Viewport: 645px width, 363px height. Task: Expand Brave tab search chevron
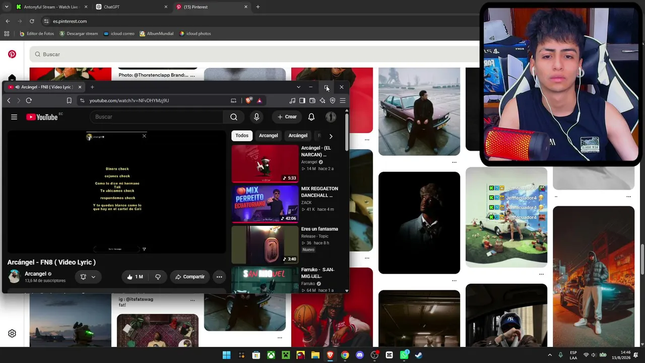coord(298,87)
